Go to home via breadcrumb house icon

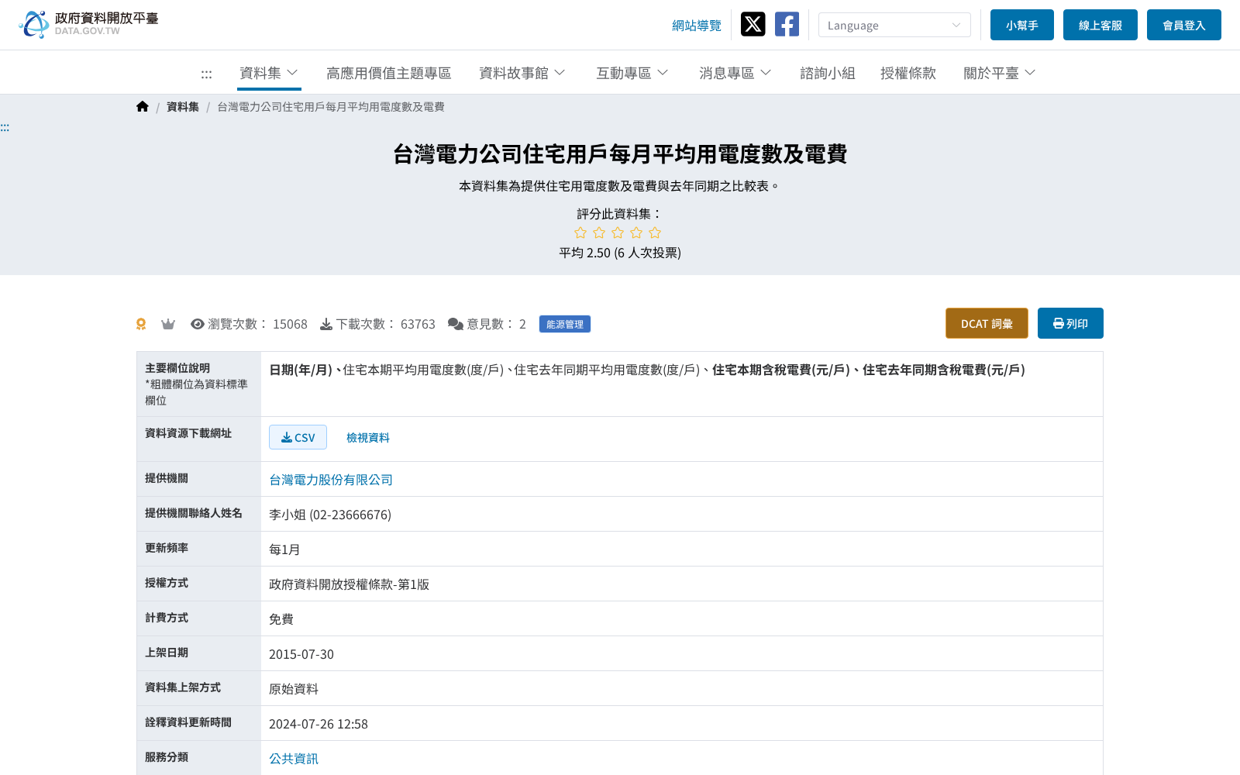[142, 107]
